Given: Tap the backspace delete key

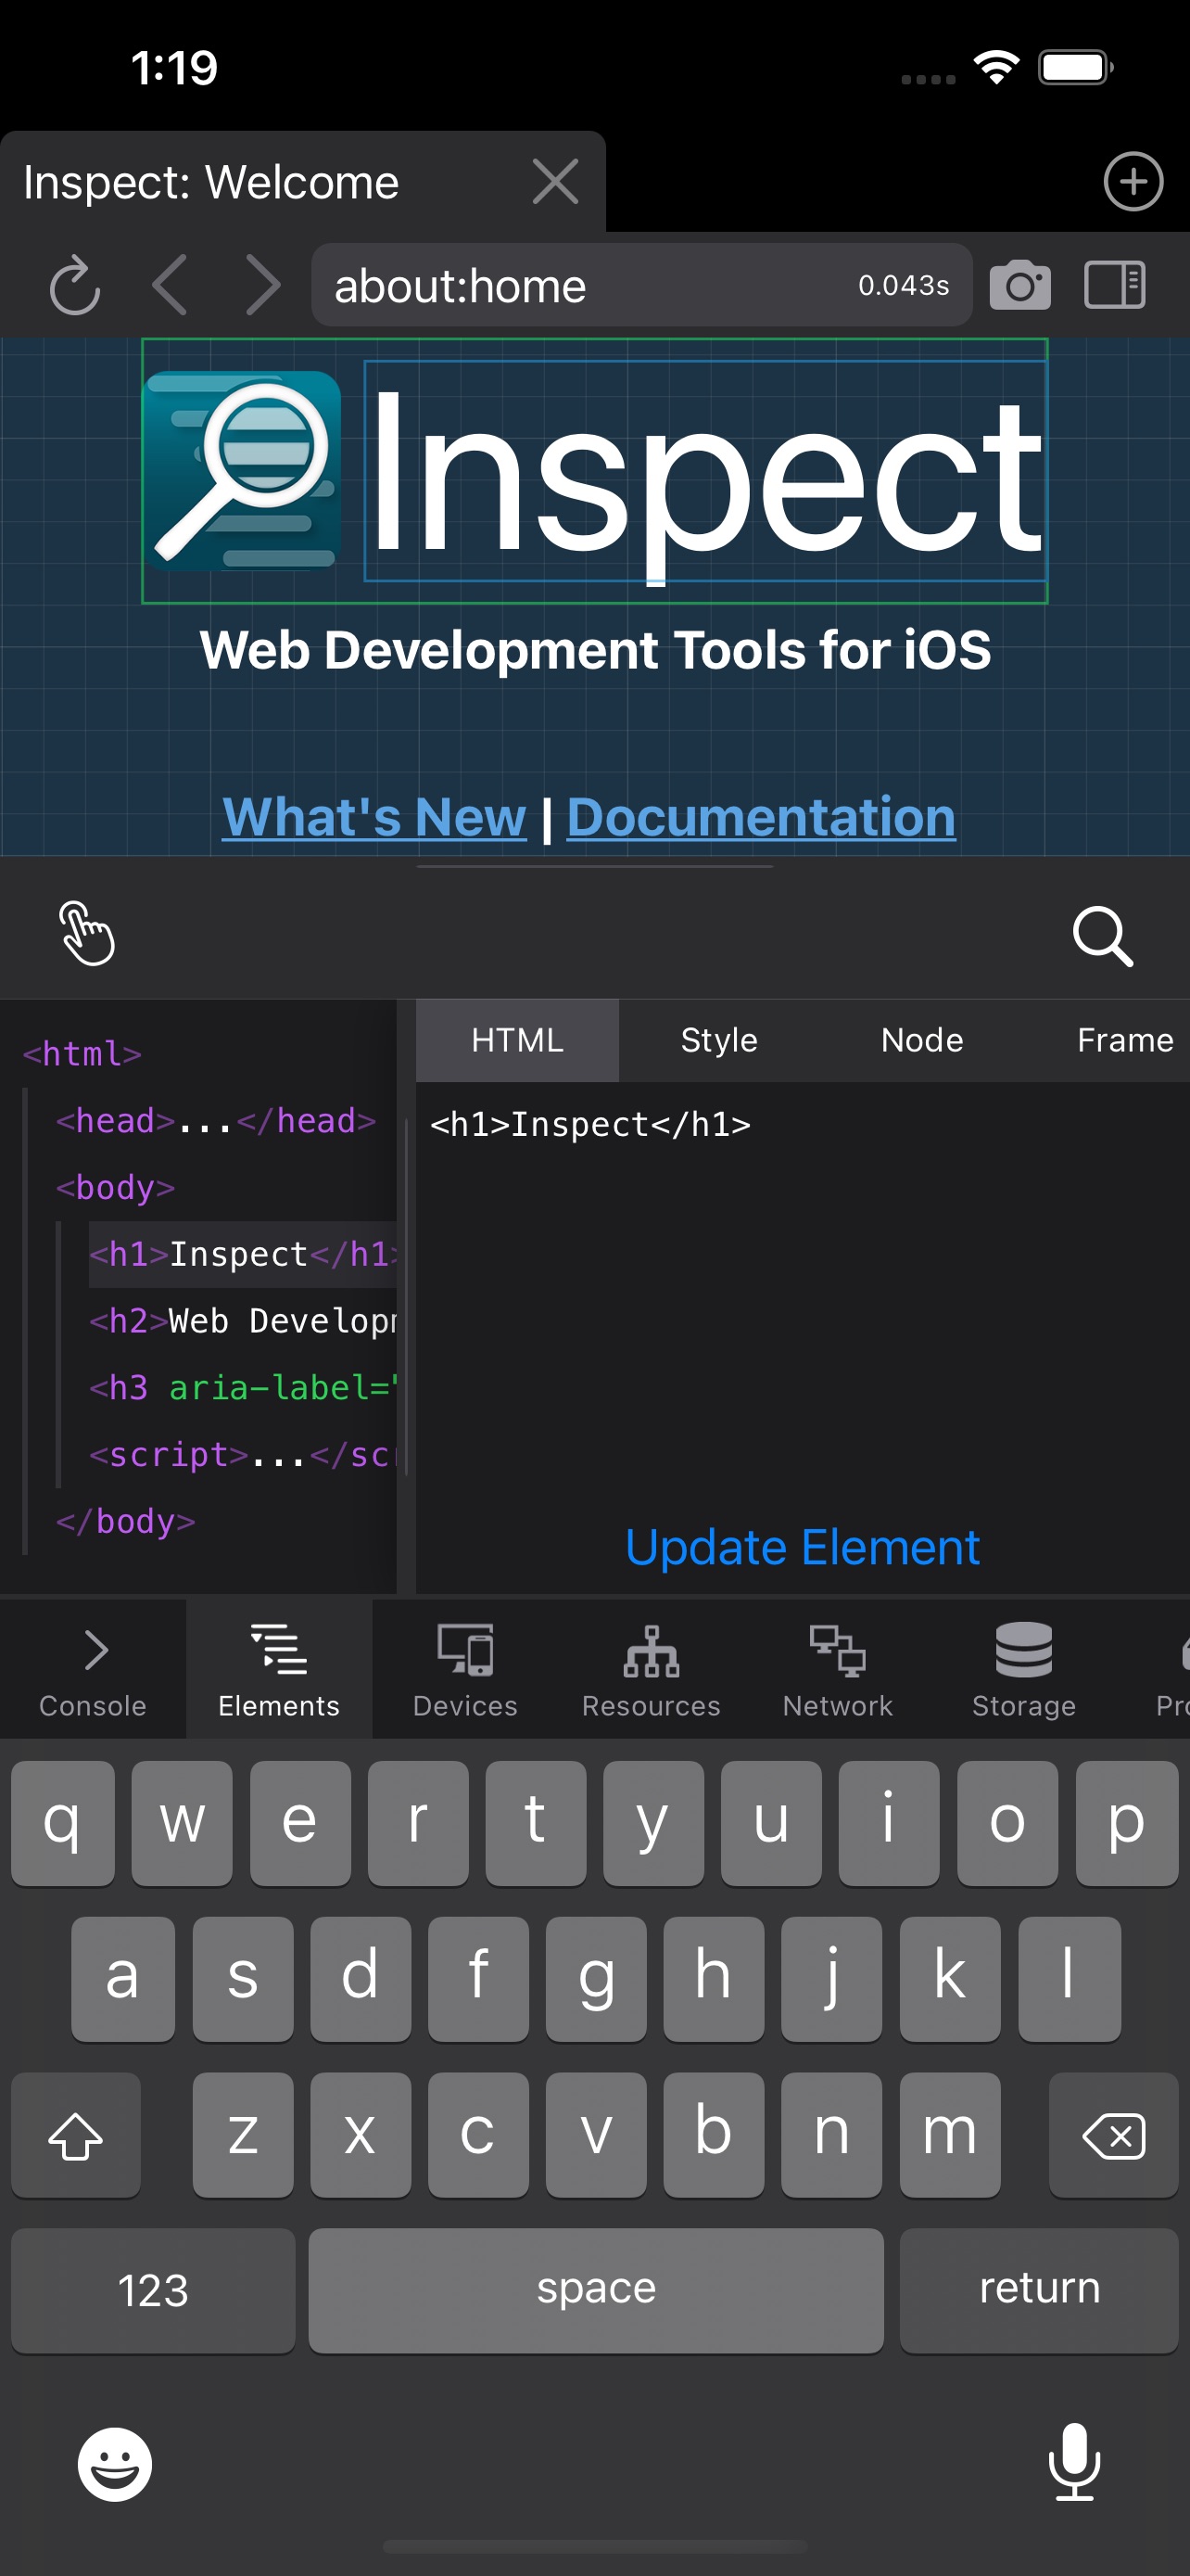Looking at the screenshot, I should (1114, 2135).
